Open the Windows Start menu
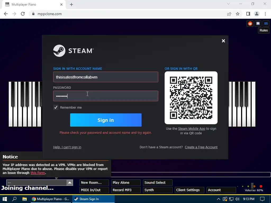The height and width of the screenshot is (203, 271). pos(5,199)
